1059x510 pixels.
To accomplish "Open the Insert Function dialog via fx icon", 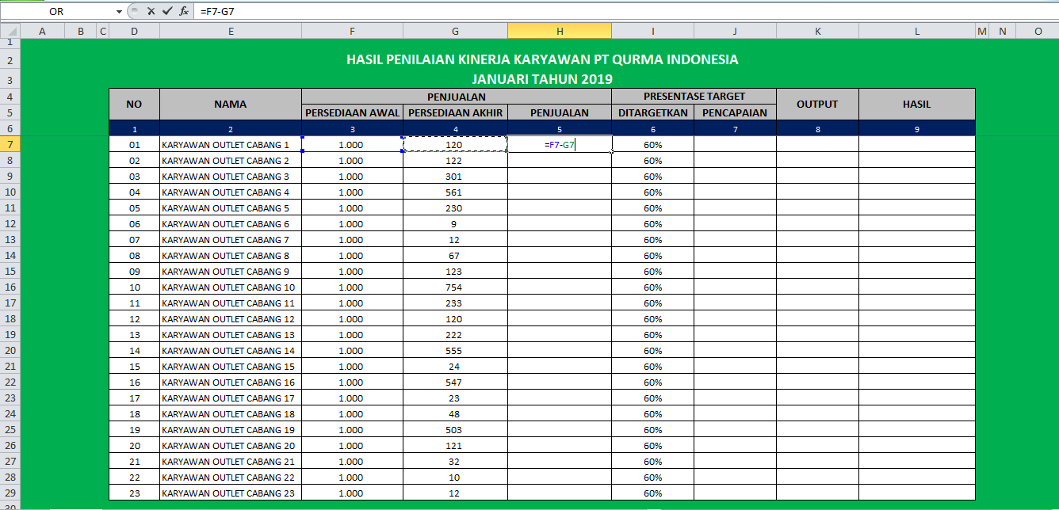I will point(182,11).
